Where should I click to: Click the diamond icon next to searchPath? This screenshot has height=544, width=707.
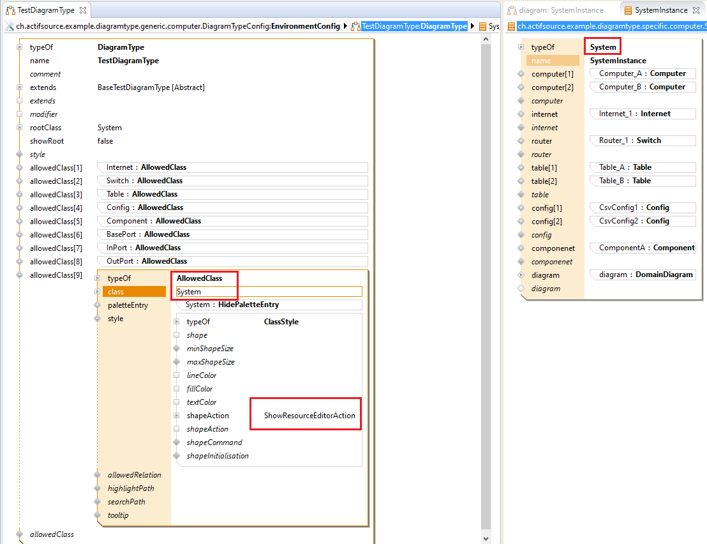pos(98,502)
